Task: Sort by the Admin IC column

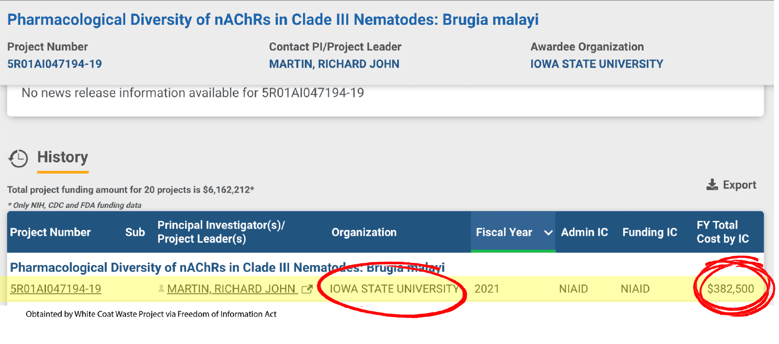Action: tap(584, 232)
